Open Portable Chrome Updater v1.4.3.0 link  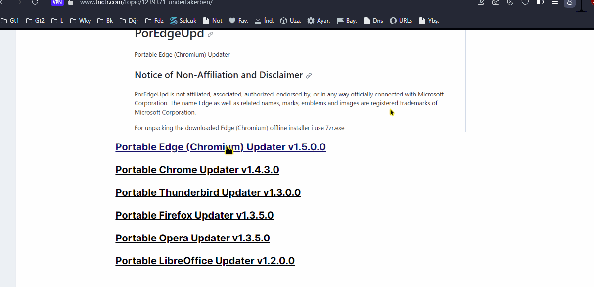[x=197, y=170]
